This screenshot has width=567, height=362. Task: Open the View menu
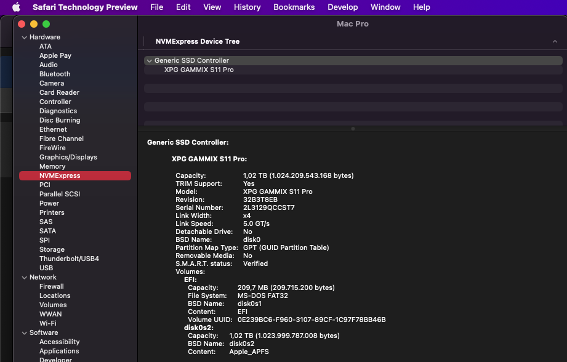[x=212, y=7]
